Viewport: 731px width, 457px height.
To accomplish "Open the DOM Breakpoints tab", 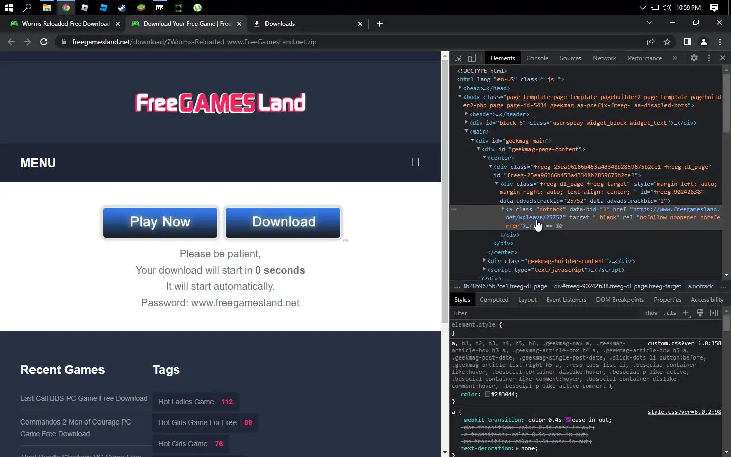I will coord(620,300).
